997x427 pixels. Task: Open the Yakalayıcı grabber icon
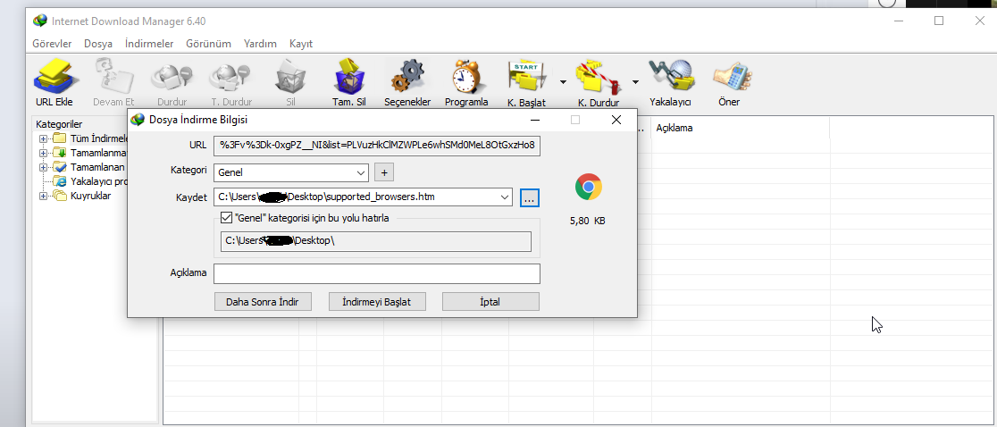point(670,75)
